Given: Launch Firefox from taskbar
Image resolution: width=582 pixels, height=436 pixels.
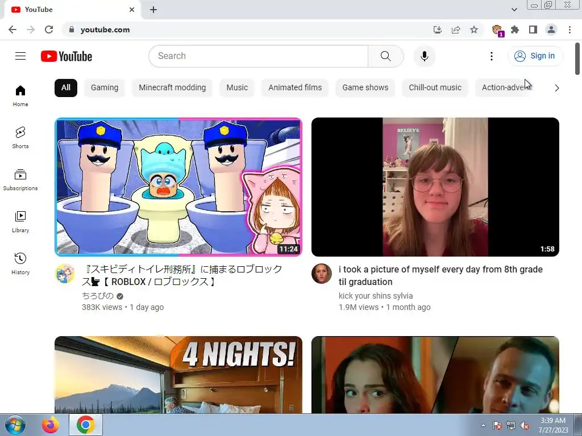Looking at the screenshot, I should pyautogui.click(x=51, y=425).
